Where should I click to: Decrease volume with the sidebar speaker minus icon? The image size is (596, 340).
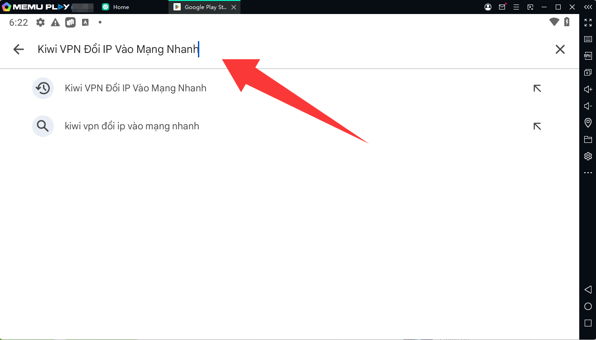[588, 106]
